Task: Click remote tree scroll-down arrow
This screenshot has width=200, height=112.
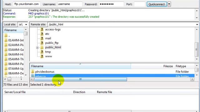Action: (x=197, y=59)
